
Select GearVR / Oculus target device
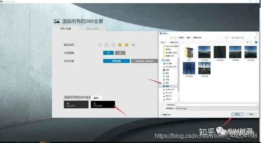coord(144,61)
